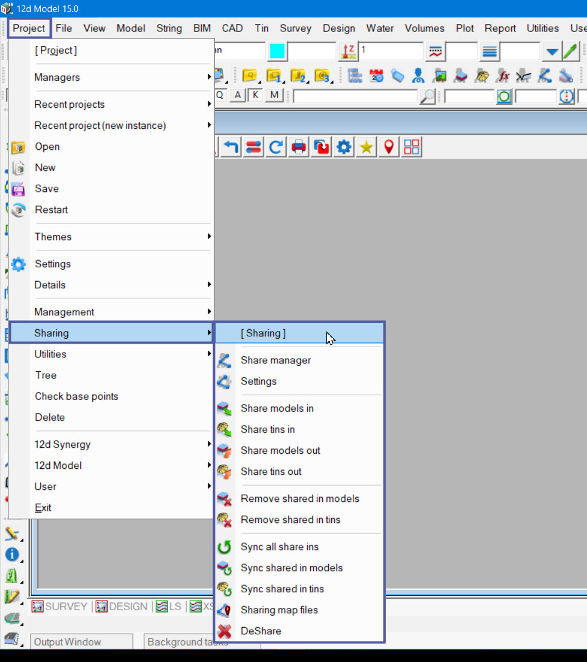Click the yellow star toolbar icon
Viewport: 587px width, 662px height.
(366, 147)
